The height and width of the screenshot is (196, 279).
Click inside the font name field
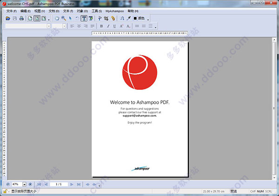point(26,26)
